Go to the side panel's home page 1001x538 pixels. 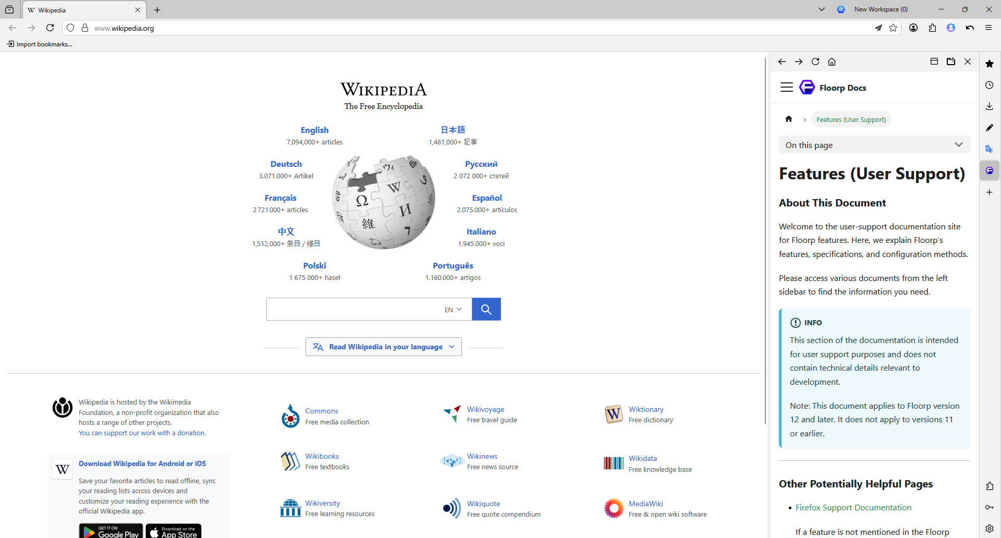[x=832, y=62]
